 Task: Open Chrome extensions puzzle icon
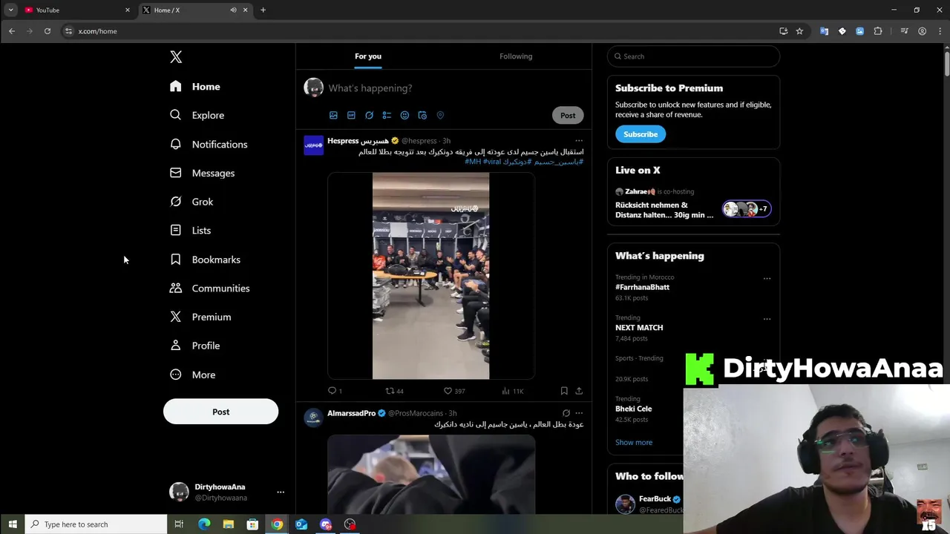878,31
